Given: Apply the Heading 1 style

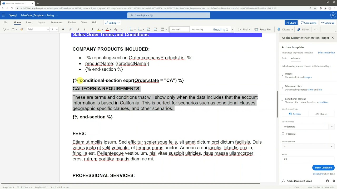Looking at the screenshot, I should coord(221,29).
